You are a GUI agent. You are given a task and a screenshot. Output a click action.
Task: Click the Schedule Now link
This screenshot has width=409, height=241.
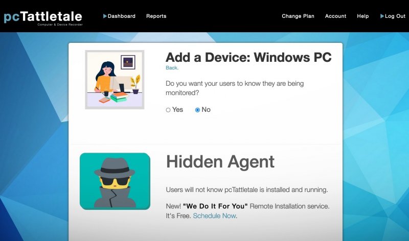pyautogui.click(x=215, y=216)
